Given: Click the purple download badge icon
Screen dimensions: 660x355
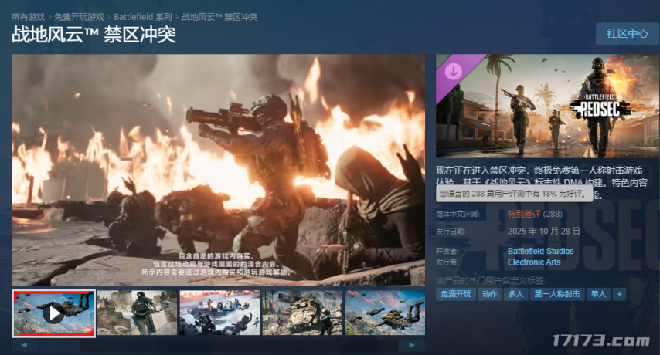Looking at the screenshot, I should pos(454,70).
